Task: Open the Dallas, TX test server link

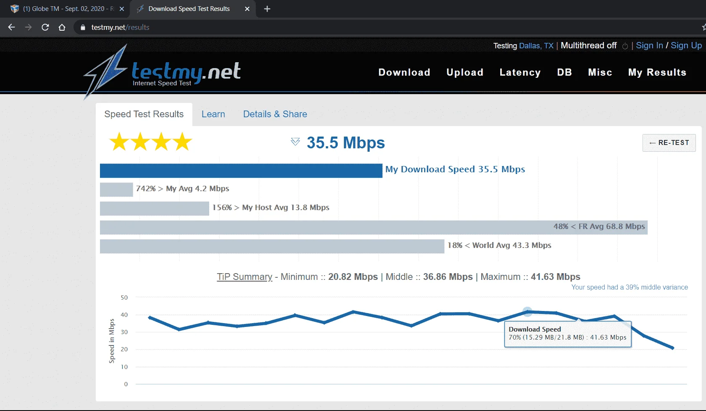Action: point(536,46)
